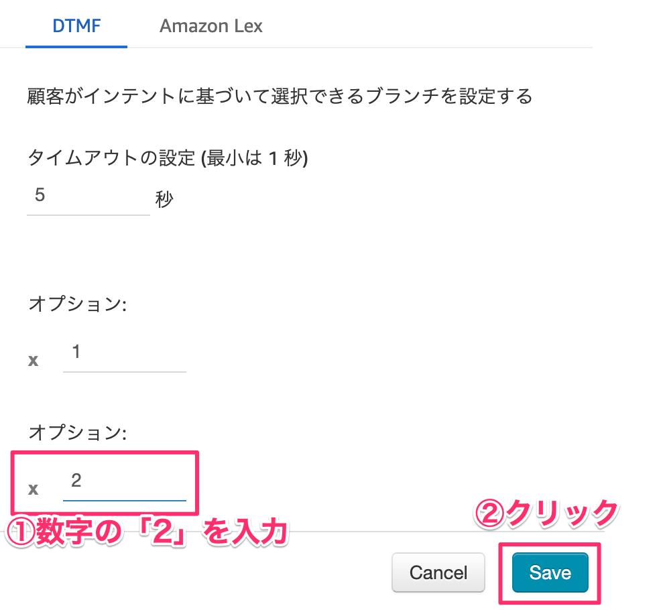Viewport: 661px width, 610px height.
Task: Delete option 2 with the x icon
Action: click(x=33, y=489)
